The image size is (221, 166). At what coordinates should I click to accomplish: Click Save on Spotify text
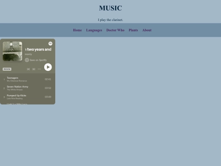(38, 60)
